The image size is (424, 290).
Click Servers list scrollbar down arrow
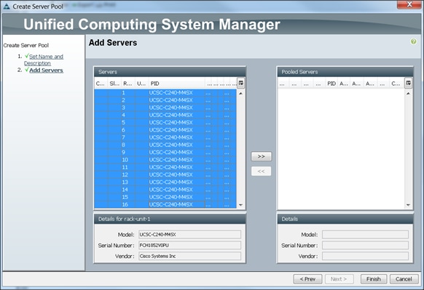(x=240, y=205)
